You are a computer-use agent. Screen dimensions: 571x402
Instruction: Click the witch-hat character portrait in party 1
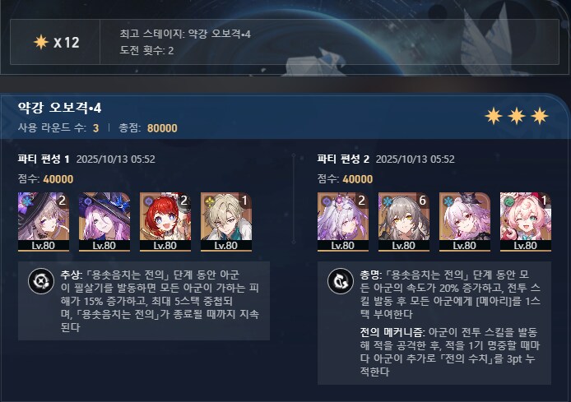44,222
